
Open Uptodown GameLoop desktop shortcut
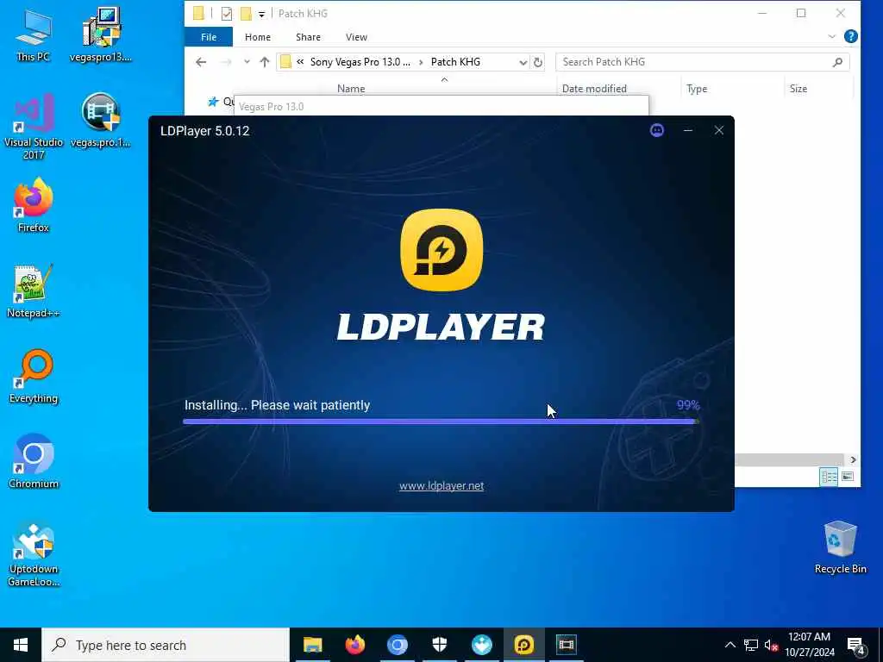[x=34, y=554]
